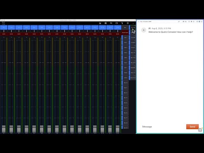
Task: Select the Ch 5 channel header button
Action: (34, 28)
